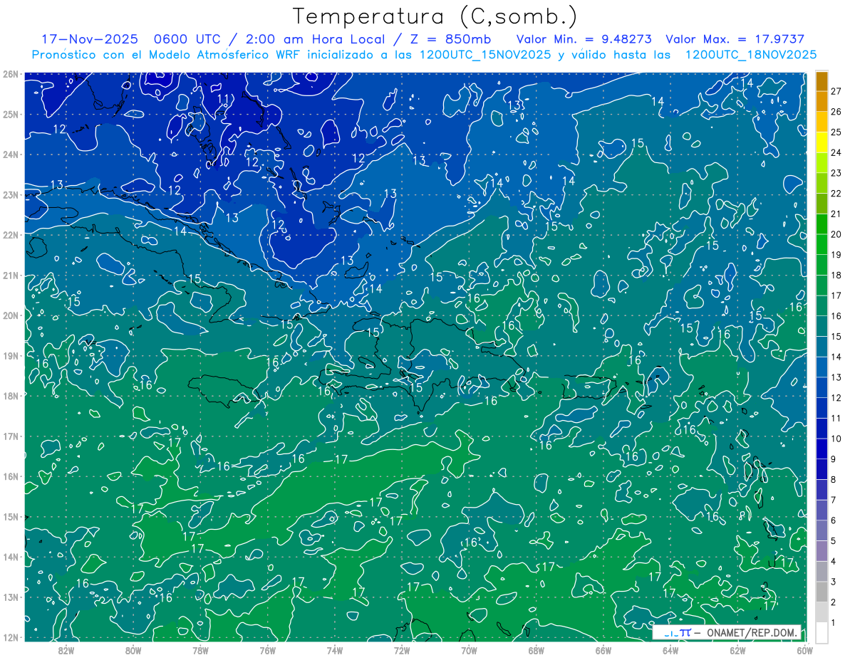Click legend value 27 on the color bar
The height and width of the screenshot is (660, 855).
coord(836,92)
